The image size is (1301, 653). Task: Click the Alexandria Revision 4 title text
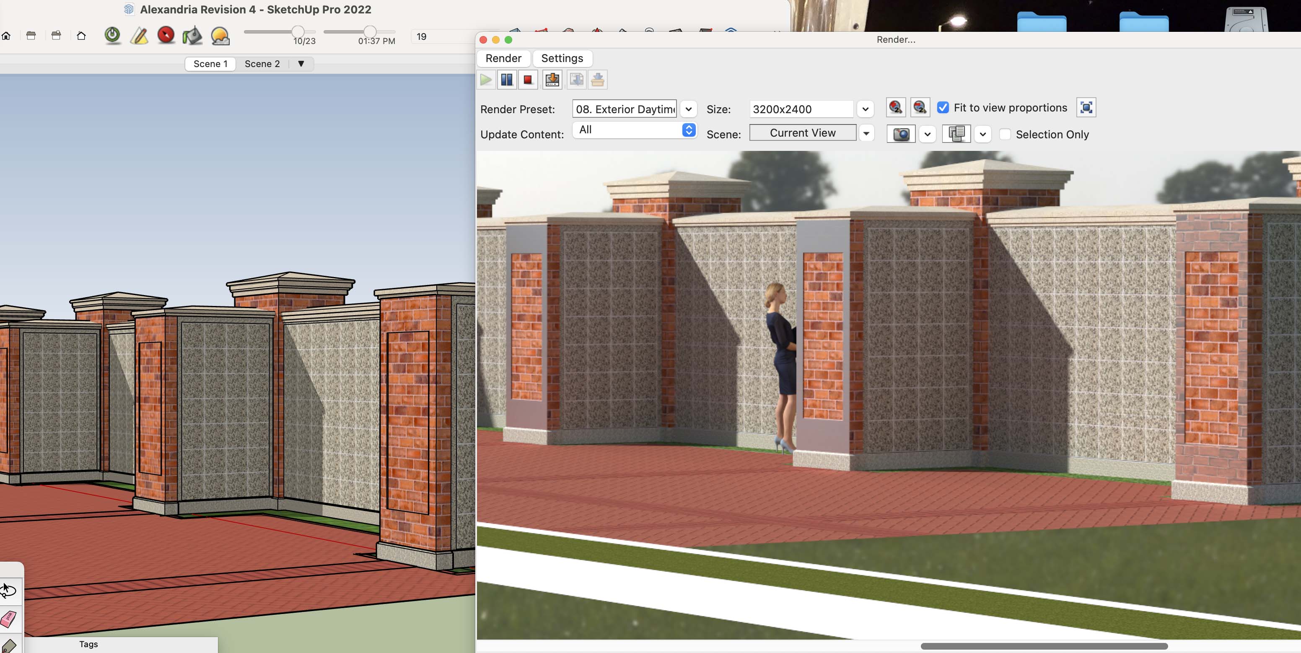pyautogui.click(x=256, y=9)
